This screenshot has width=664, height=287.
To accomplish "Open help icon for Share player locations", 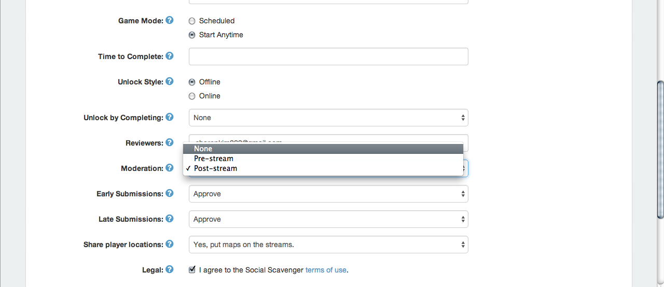I will coord(170,244).
